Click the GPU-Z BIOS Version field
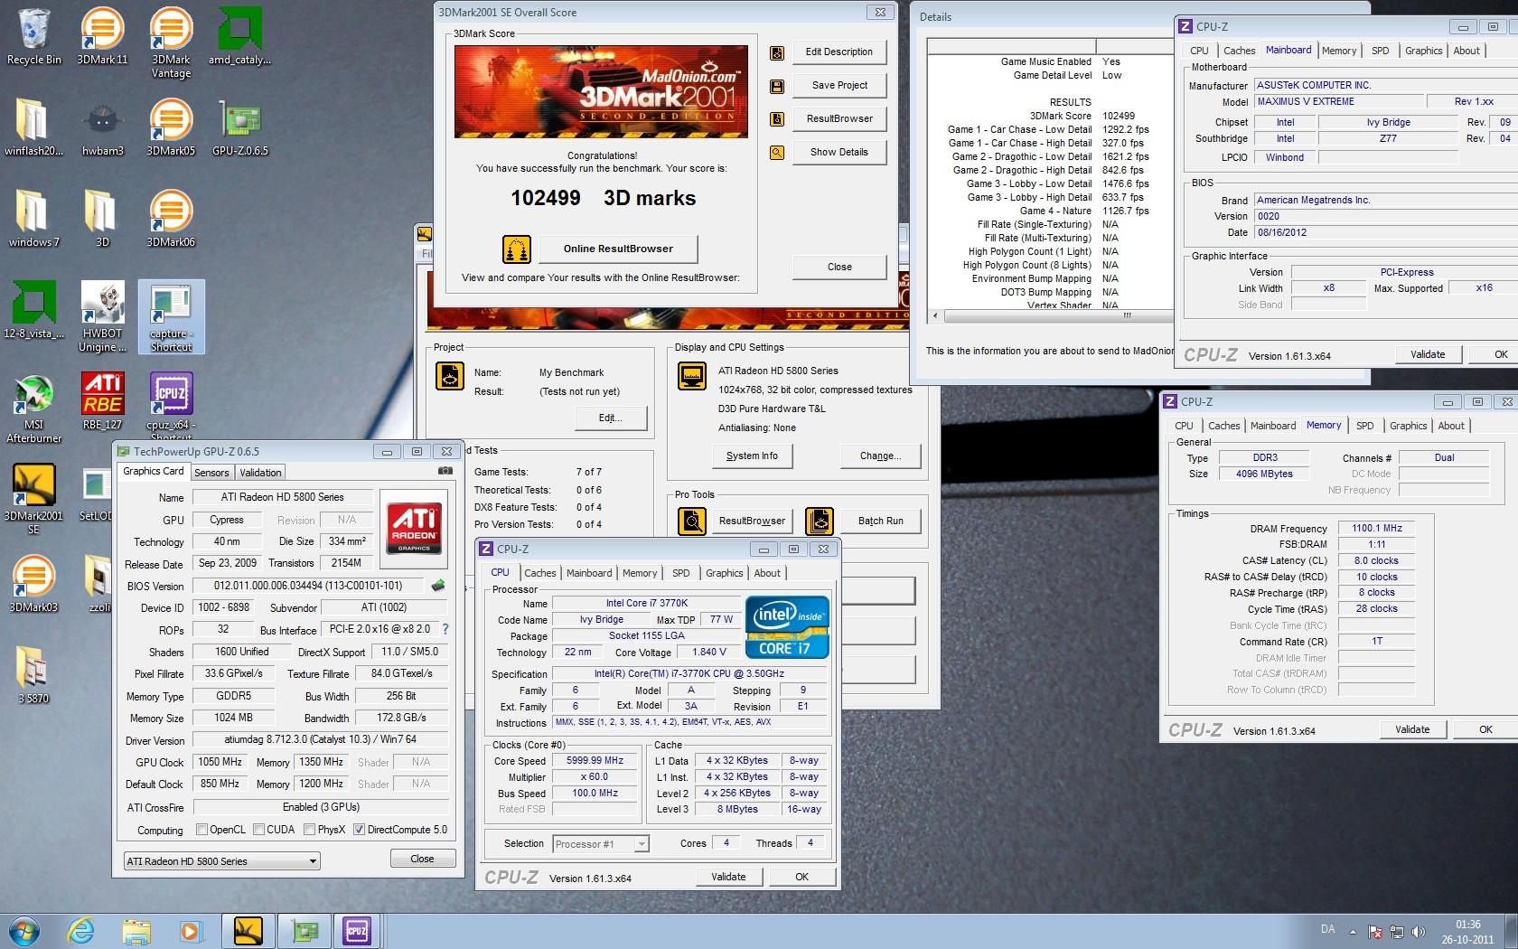Viewport: 1518px width, 949px height. pyautogui.click(x=308, y=586)
